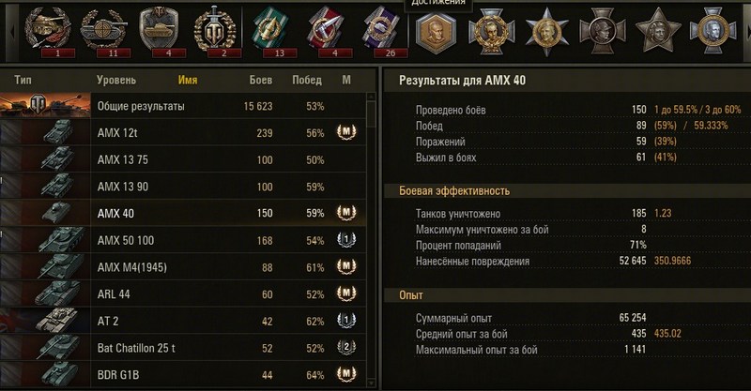Image resolution: width=751 pixels, height=391 pixels.
Task: Sort the tank list by Побед column
Action: point(307,81)
